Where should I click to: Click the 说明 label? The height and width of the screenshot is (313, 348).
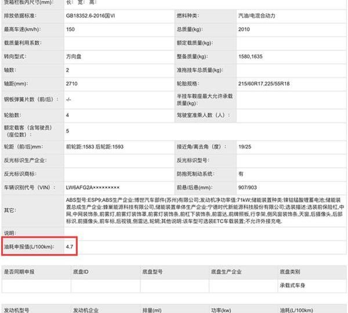pyautogui.click(x=10, y=233)
